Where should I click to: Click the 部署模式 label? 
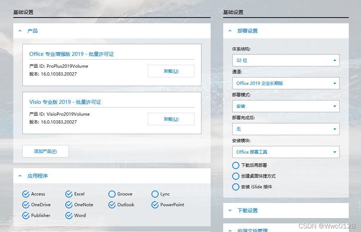[x=241, y=95]
